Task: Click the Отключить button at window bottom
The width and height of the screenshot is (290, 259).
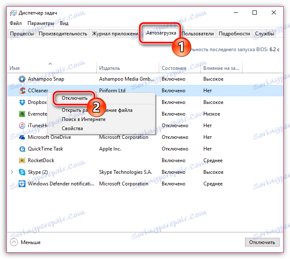Action: 262,242
